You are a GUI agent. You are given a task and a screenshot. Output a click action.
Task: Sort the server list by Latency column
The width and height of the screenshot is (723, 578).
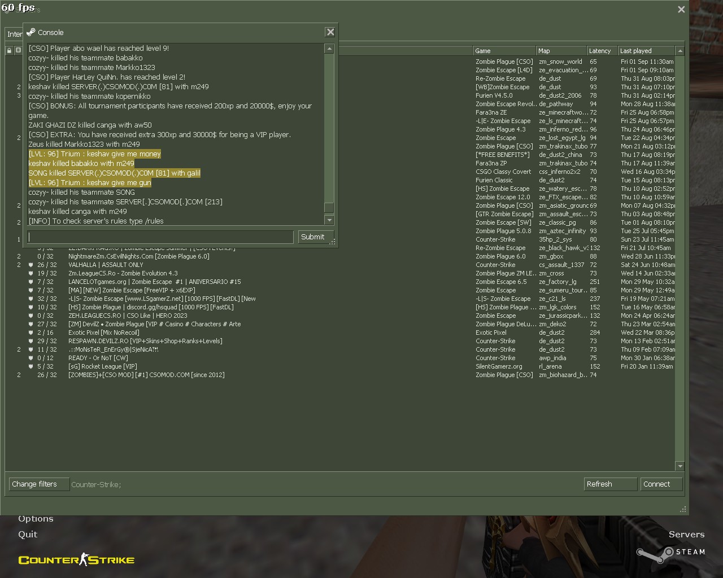[602, 51]
